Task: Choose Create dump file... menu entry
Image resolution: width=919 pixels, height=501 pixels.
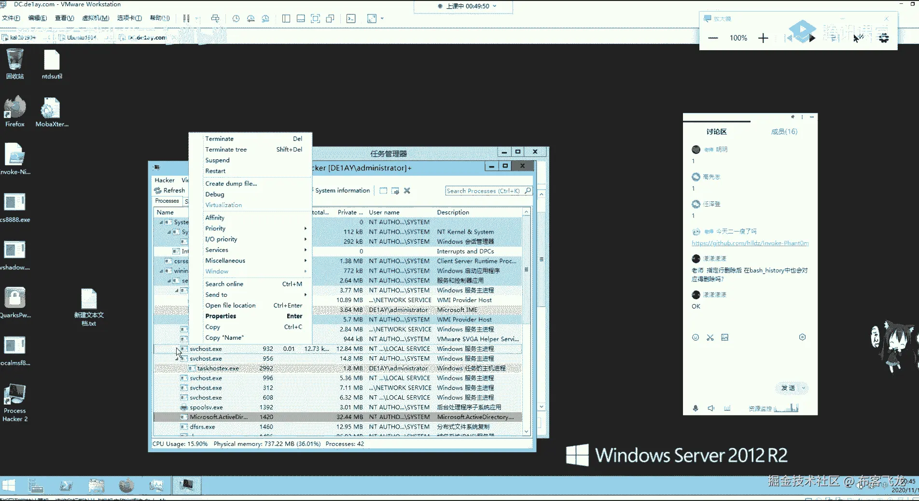Action: tap(250, 183)
